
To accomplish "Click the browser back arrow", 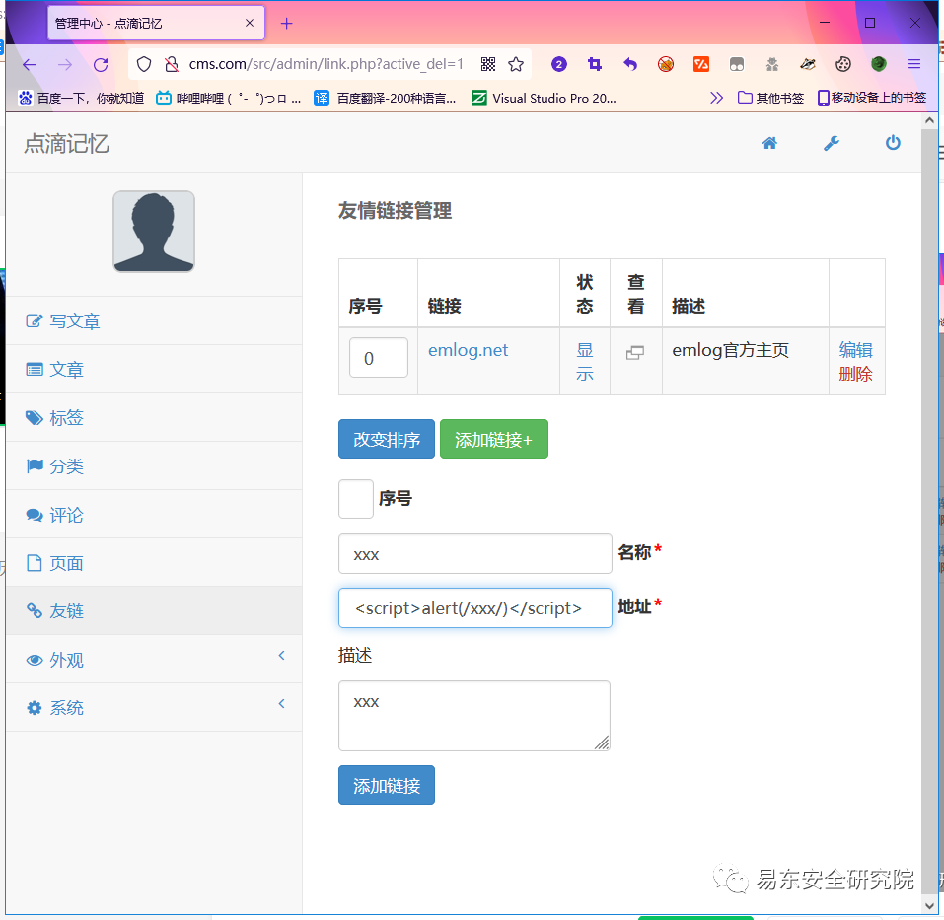I will click(30, 64).
